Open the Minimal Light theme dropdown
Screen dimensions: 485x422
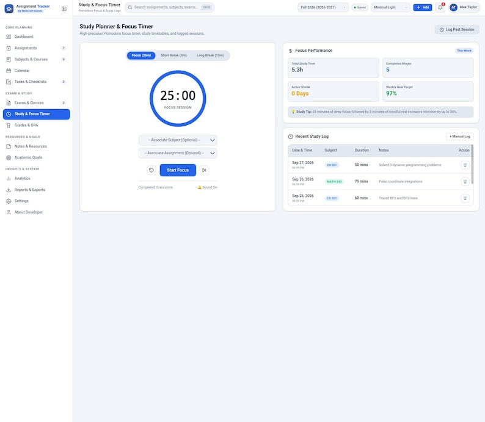tap(390, 7)
